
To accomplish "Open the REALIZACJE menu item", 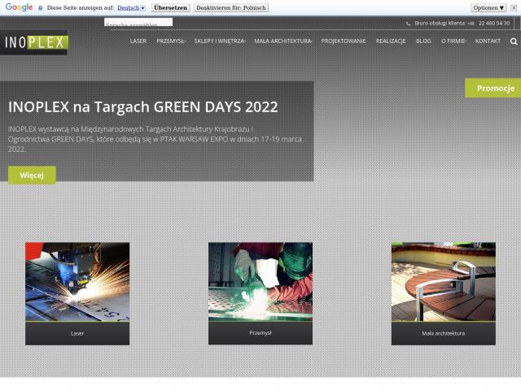I will [x=391, y=41].
